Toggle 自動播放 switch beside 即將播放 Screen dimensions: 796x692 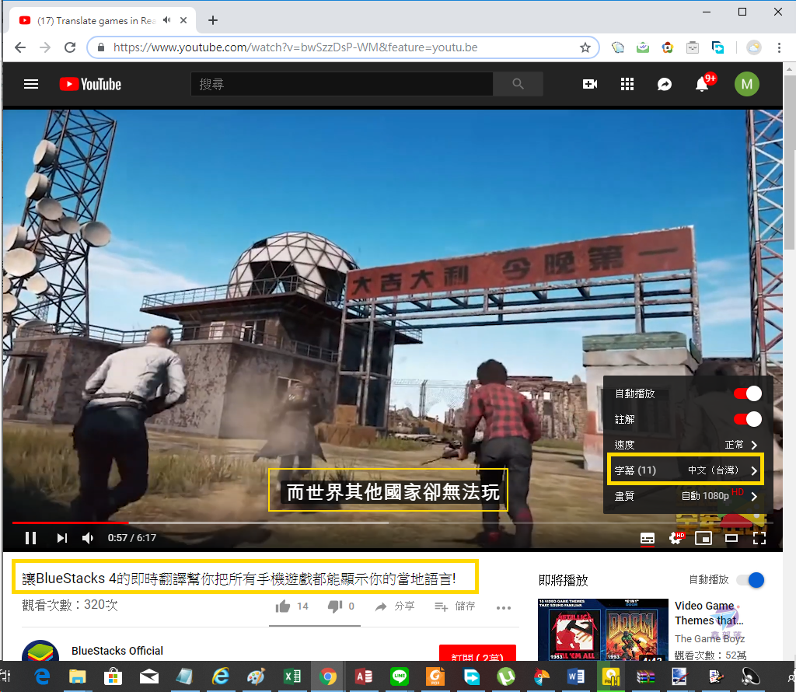(x=751, y=580)
